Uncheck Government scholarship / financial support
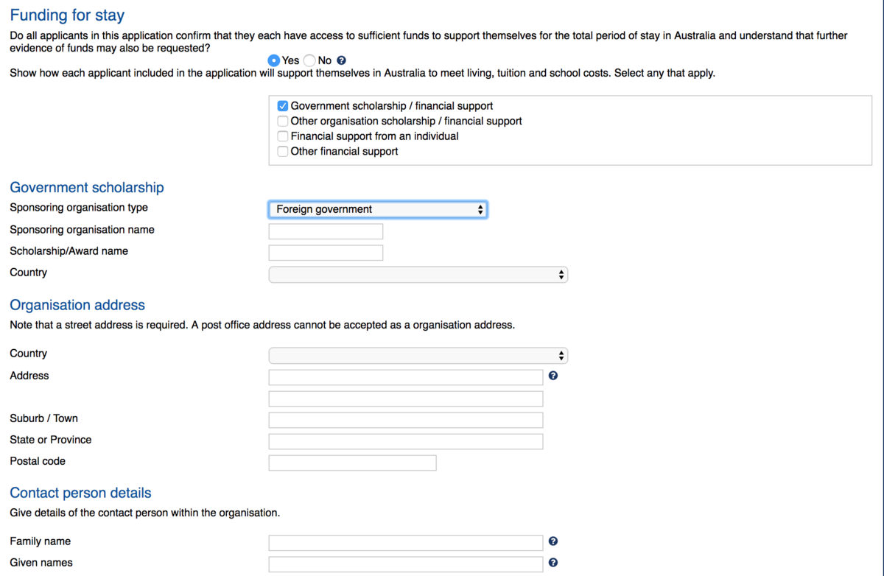This screenshot has height=576, width=884. pos(283,106)
